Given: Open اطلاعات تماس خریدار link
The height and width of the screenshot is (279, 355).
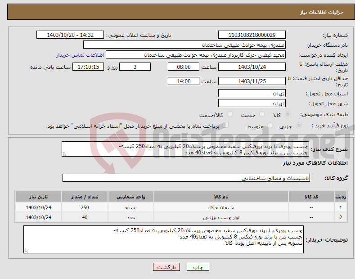Looking at the screenshot, I should (80, 55).
